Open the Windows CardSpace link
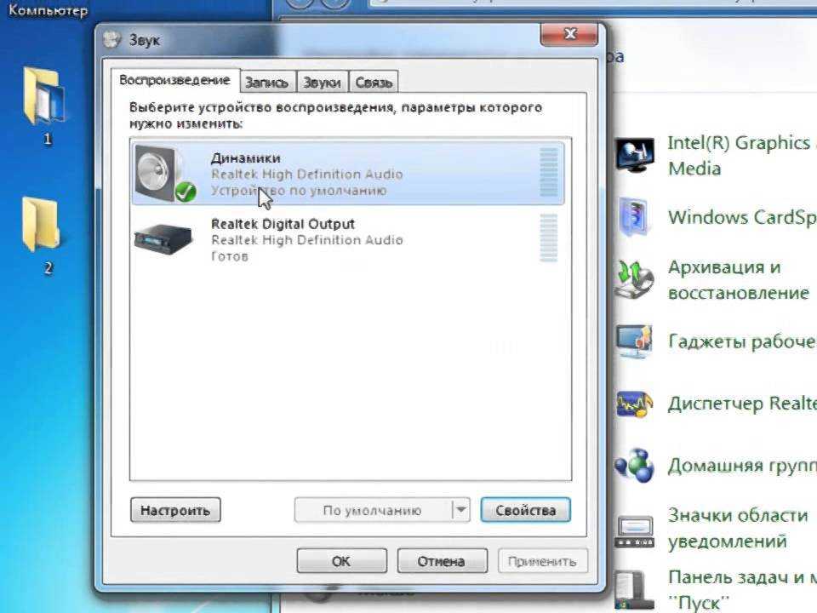817x613 pixels. tap(742, 217)
